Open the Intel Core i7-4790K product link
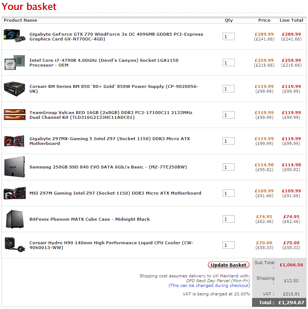 pos(104,63)
